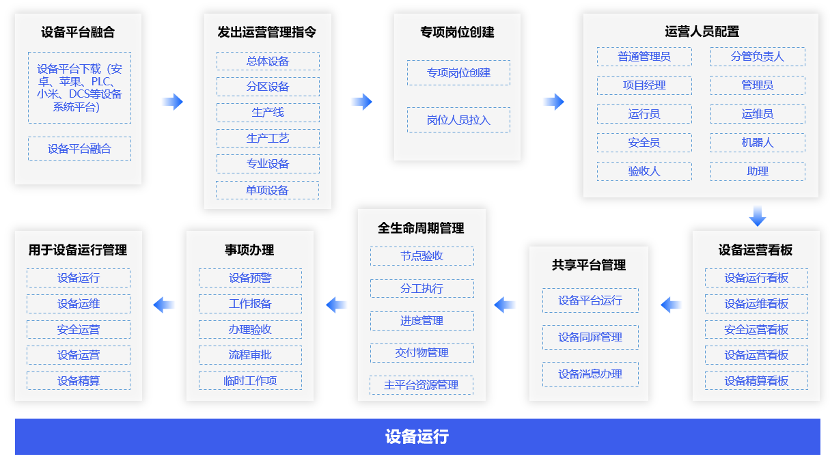Click the 岗位人员拉入 box
This screenshot has height=463, width=830.
click(x=458, y=120)
